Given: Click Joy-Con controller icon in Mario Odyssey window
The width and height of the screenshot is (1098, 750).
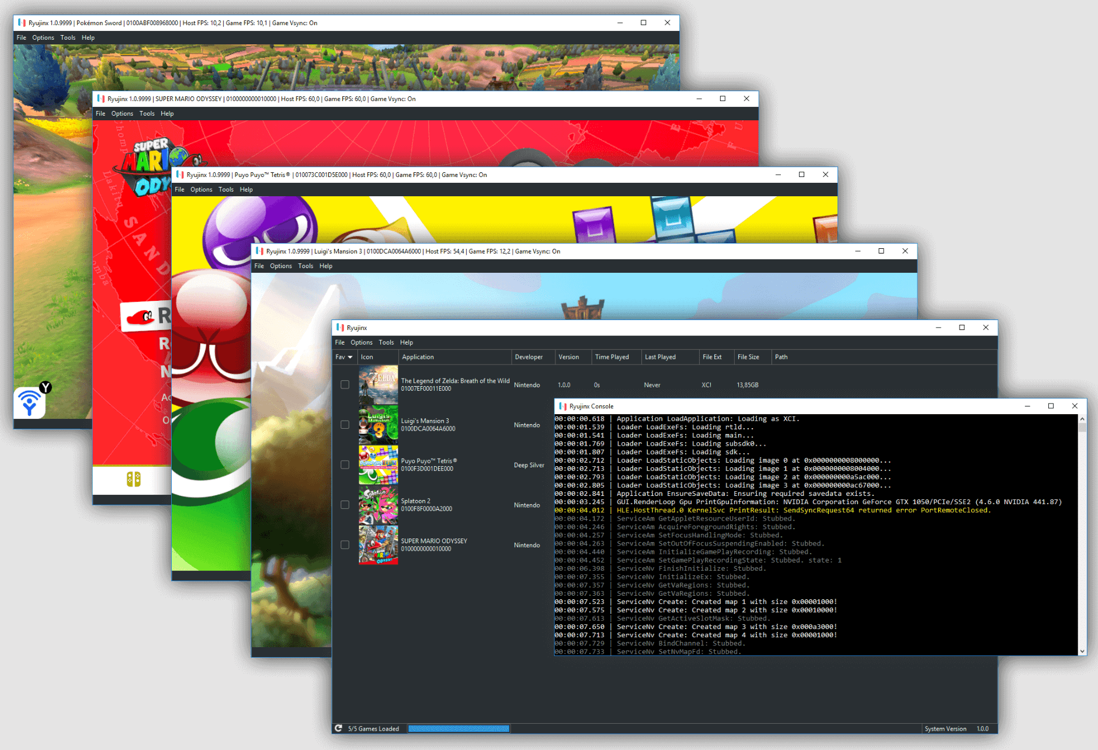Looking at the screenshot, I should (x=134, y=480).
